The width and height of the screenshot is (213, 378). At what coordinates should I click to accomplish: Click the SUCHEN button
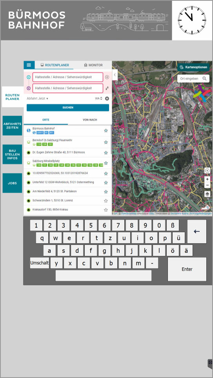click(68, 108)
